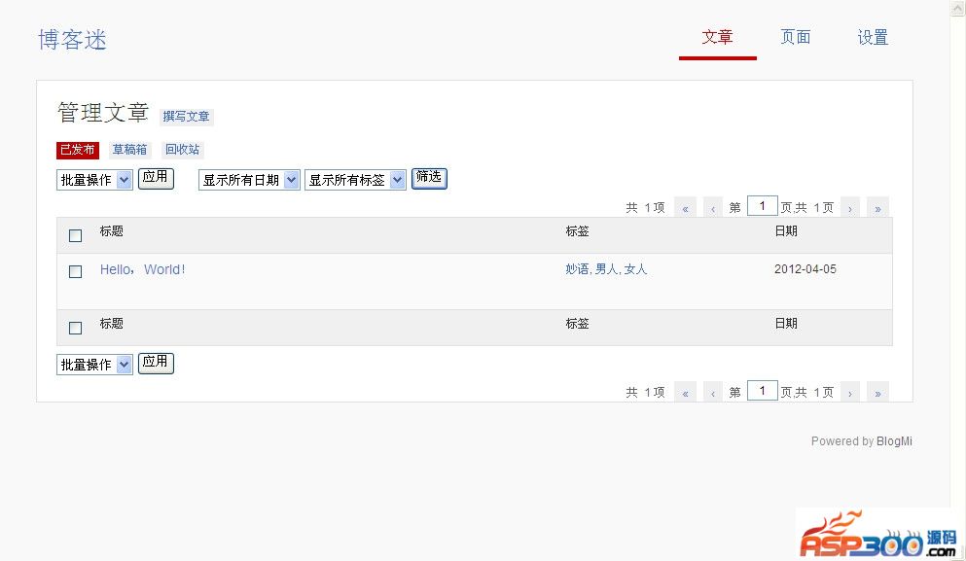This screenshot has width=966, height=561.
Task: Open the top 批量操作 dropdown
Action: (94, 180)
